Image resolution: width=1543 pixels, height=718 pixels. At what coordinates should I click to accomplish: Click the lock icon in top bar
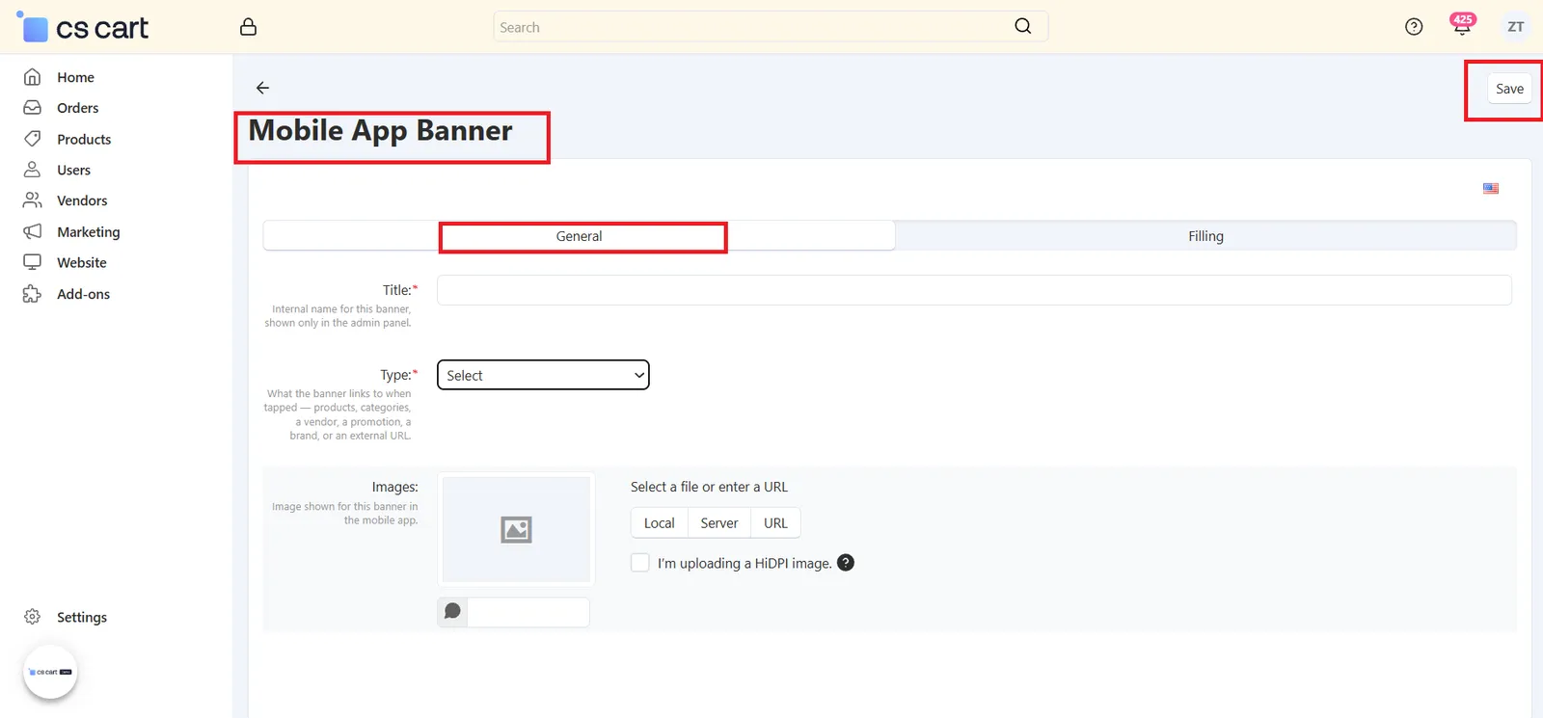point(248,27)
